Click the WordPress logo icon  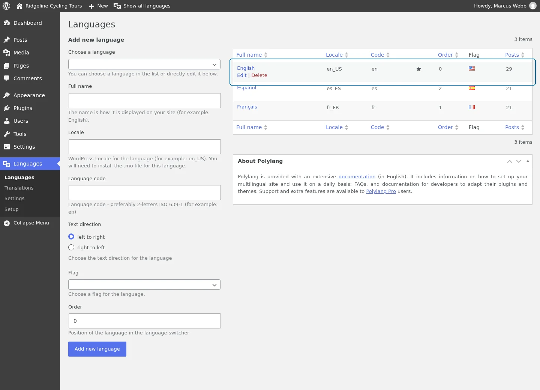tap(6, 6)
